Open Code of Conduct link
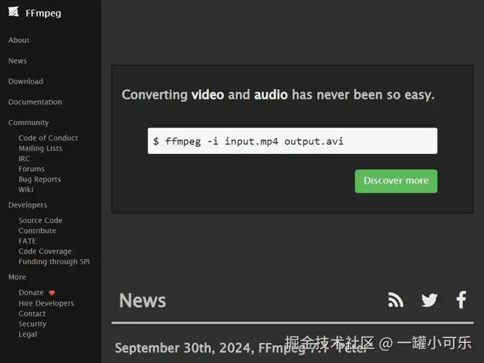This screenshot has height=363, width=484. [48, 138]
